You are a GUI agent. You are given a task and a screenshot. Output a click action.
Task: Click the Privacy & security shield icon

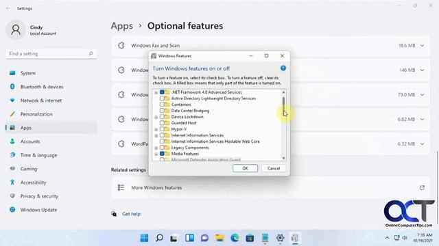[x=12, y=196]
